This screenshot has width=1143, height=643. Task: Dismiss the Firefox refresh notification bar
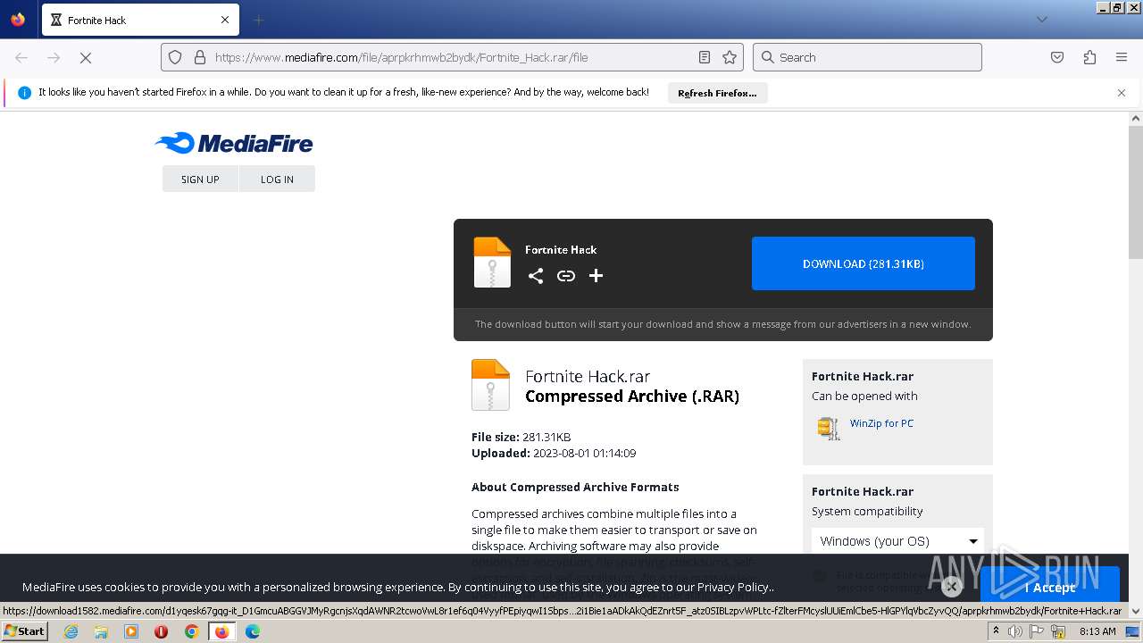point(1122,93)
